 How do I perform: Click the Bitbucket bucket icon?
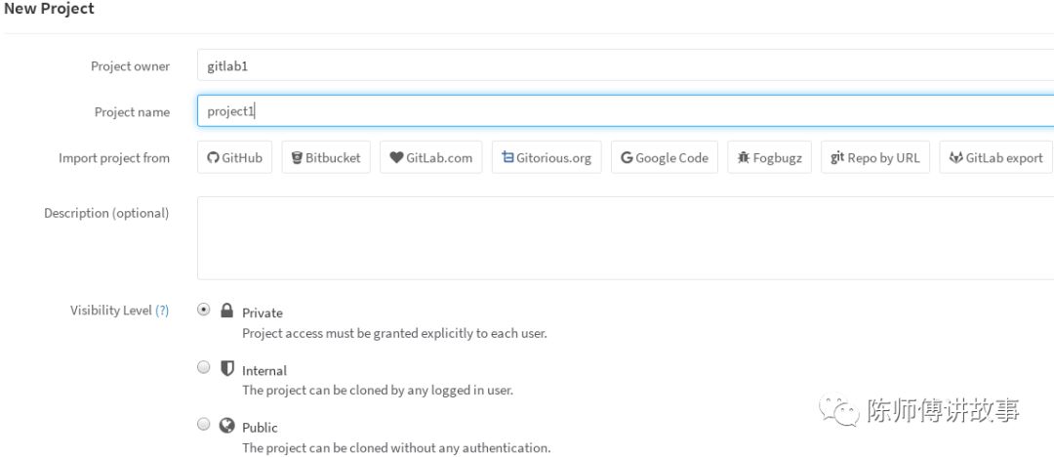297,158
